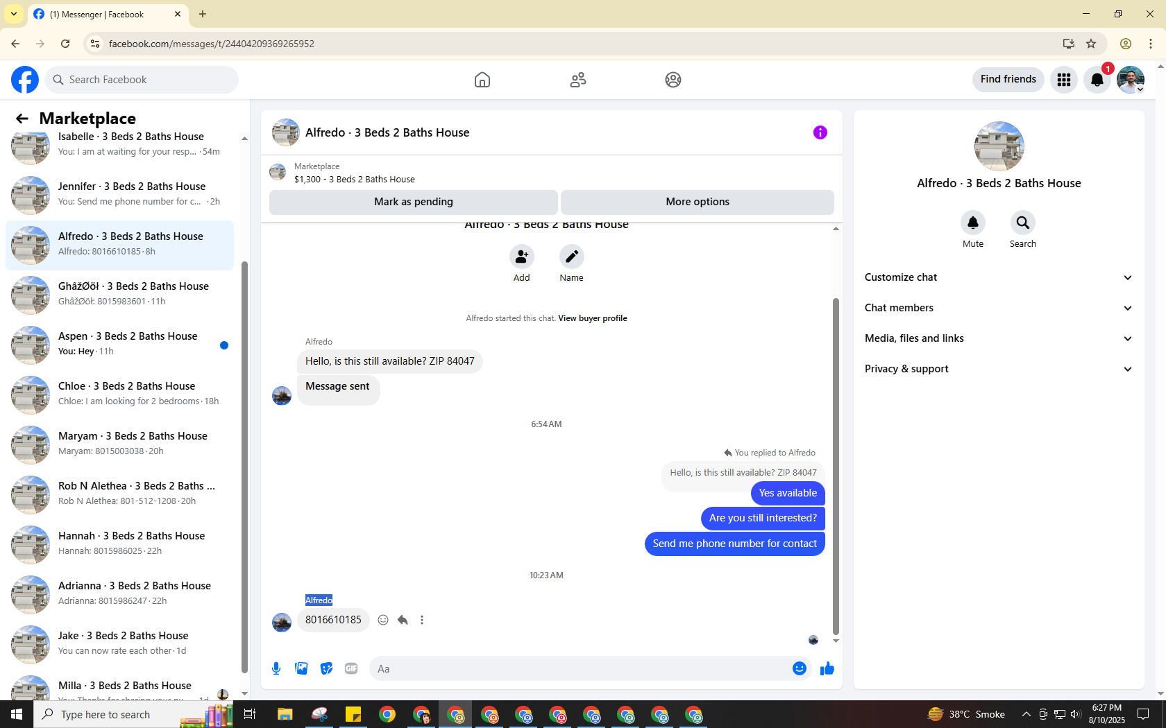1166x728 pixels.
Task: Click the Add people icon
Action: pyautogui.click(x=522, y=257)
